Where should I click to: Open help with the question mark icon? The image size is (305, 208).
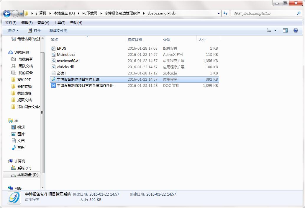tap(296, 30)
